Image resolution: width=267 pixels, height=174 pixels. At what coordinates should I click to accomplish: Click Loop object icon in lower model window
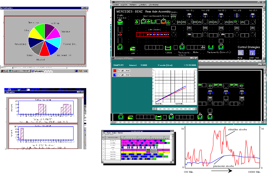[130, 117]
